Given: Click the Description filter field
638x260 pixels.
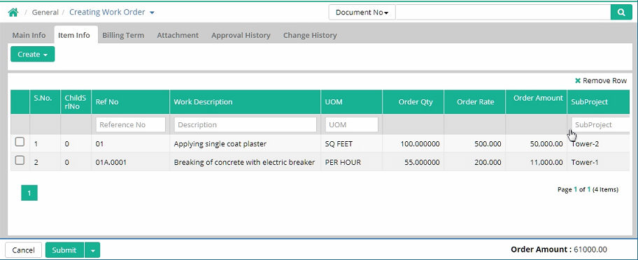Looking at the screenshot, I should [x=246, y=124].
